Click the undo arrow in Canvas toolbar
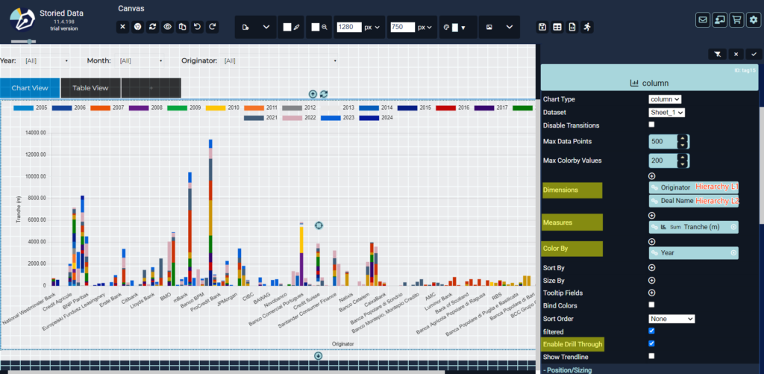 (198, 27)
